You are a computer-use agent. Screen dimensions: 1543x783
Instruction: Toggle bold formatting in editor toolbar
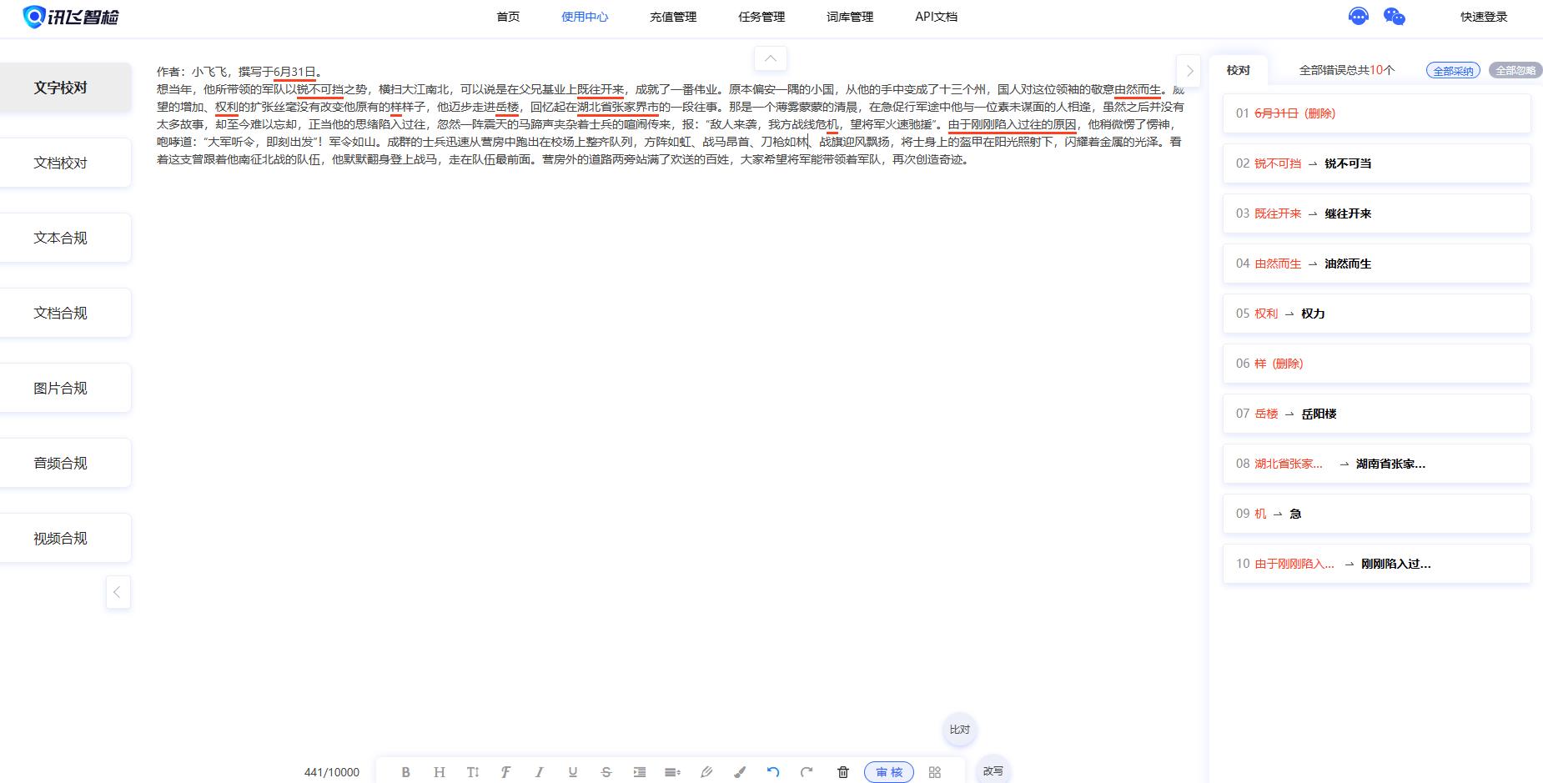pos(406,772)
